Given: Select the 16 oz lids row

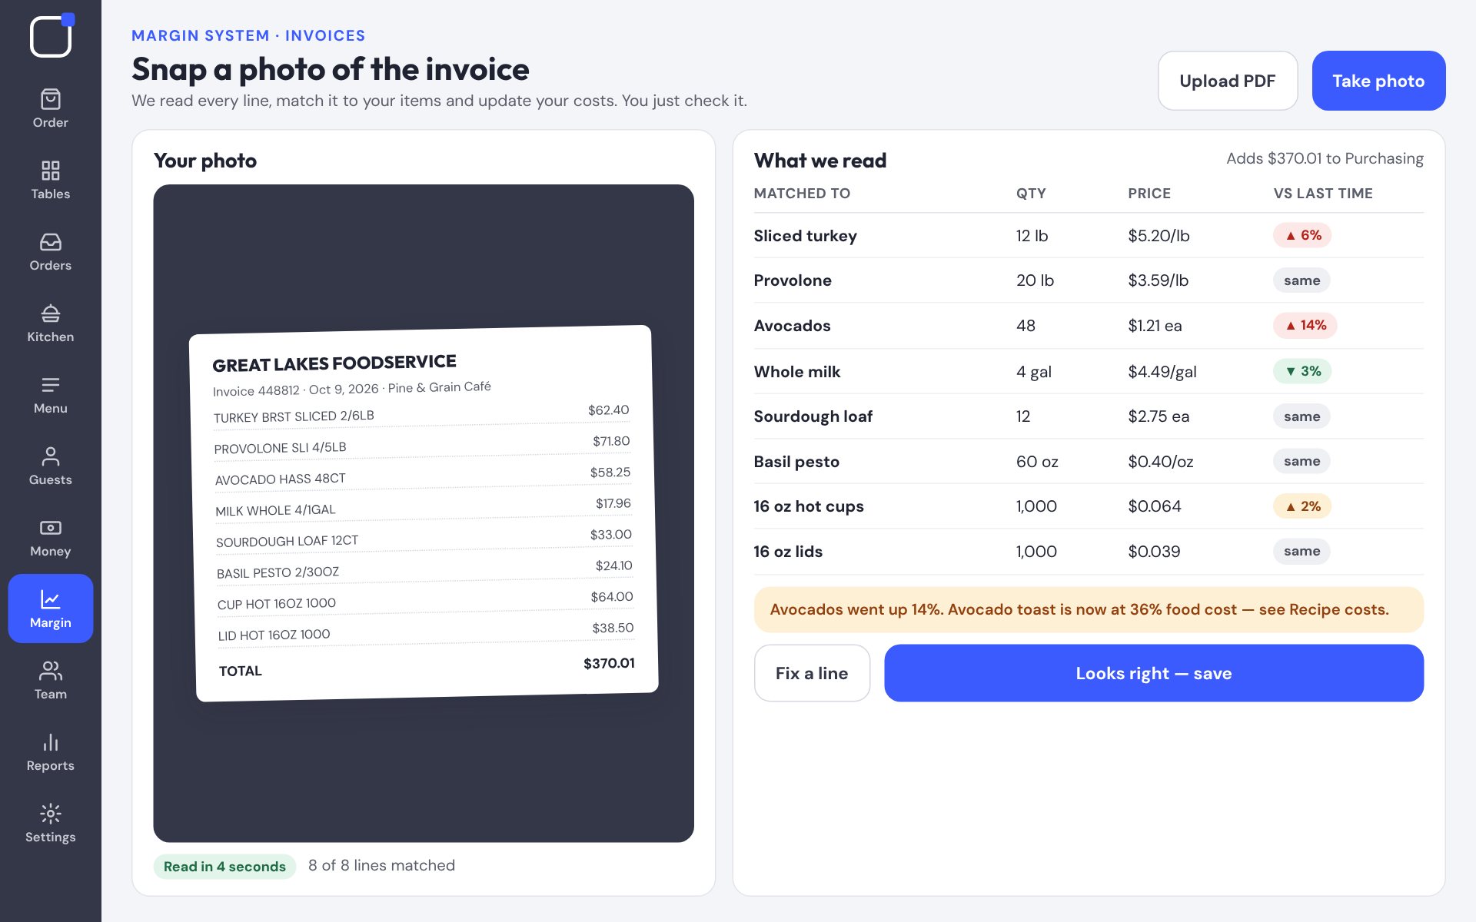Looking at the screenshot, I should coord(1089,552).
